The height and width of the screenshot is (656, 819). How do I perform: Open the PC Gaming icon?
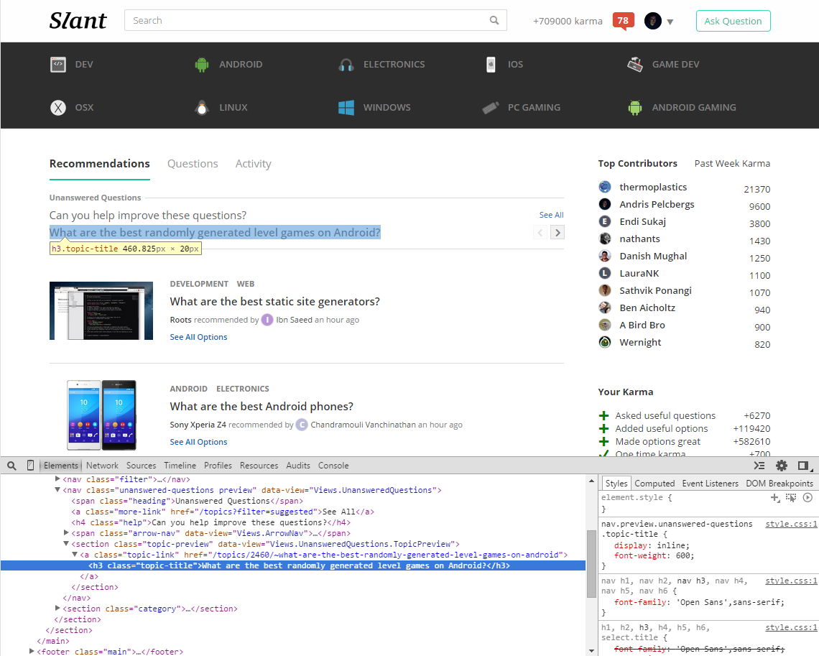click(x=491, y=108)
